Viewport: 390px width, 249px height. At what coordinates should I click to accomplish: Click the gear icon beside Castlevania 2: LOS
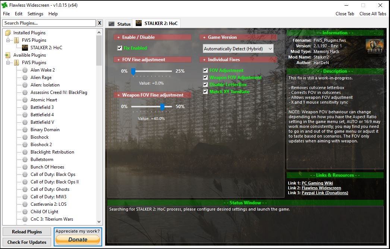click(25, 204)
